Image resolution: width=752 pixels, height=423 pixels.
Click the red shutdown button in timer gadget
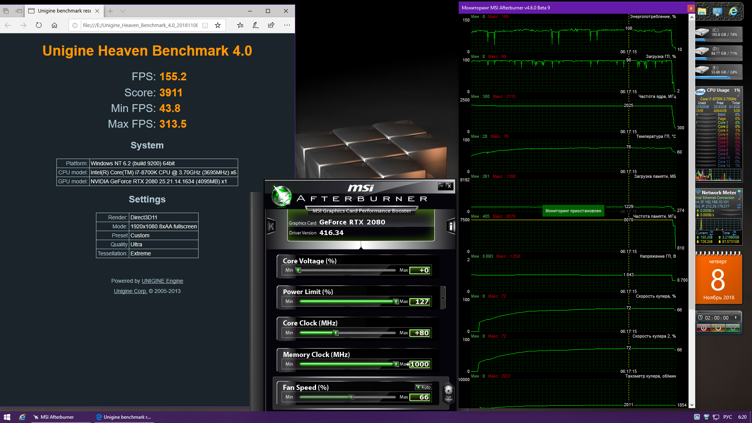704,328
